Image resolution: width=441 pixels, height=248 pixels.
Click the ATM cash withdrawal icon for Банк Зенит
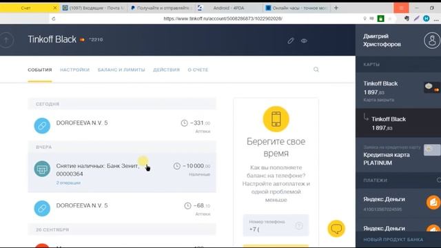point(42,169)
